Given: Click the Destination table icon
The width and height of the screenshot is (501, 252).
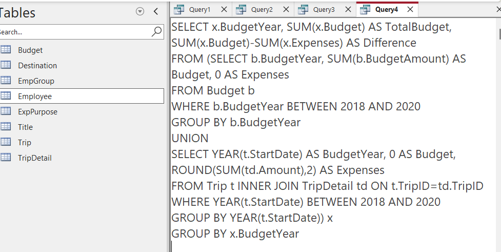Looking at the screenshot, I should coord(6,65).
